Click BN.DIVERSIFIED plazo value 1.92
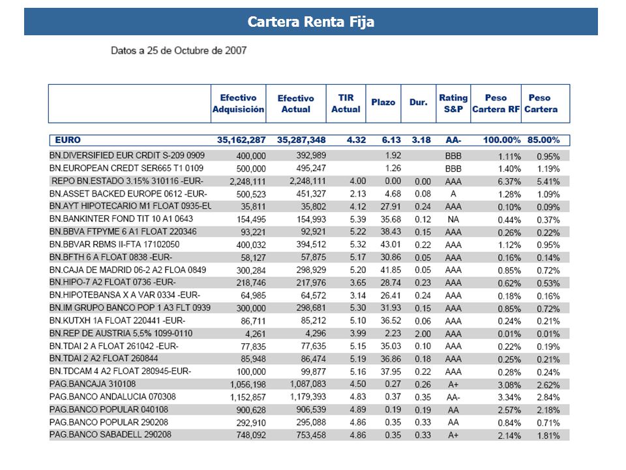This screenshot has height=470, width=626. tap(393, 155)
